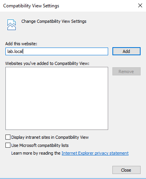Screen dimensions: 146x179
Task: Click the grayed-out Remove button
Action: (x=126, y=72)
